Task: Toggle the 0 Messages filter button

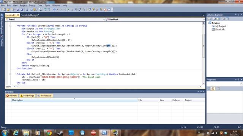Action: (x=44, y=96)
